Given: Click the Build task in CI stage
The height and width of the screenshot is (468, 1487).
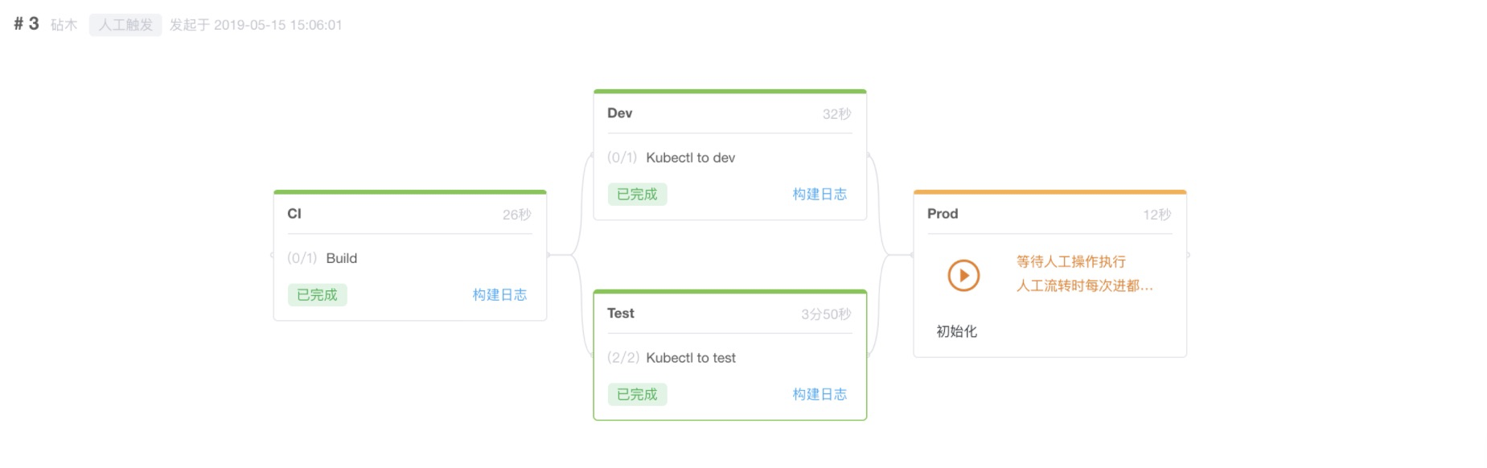Looking at the screenshot, I should pos(341,258).
